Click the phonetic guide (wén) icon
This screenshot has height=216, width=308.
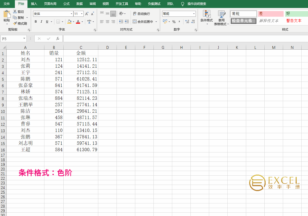click(89, 22)
